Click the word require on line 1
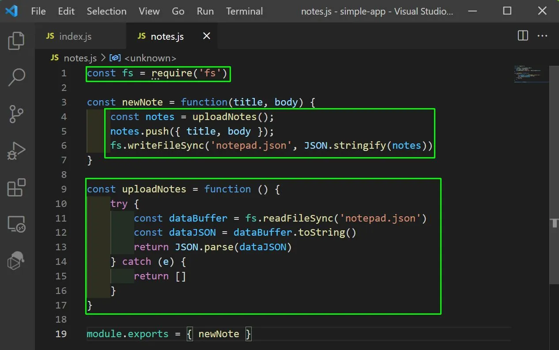 (172, 73)
